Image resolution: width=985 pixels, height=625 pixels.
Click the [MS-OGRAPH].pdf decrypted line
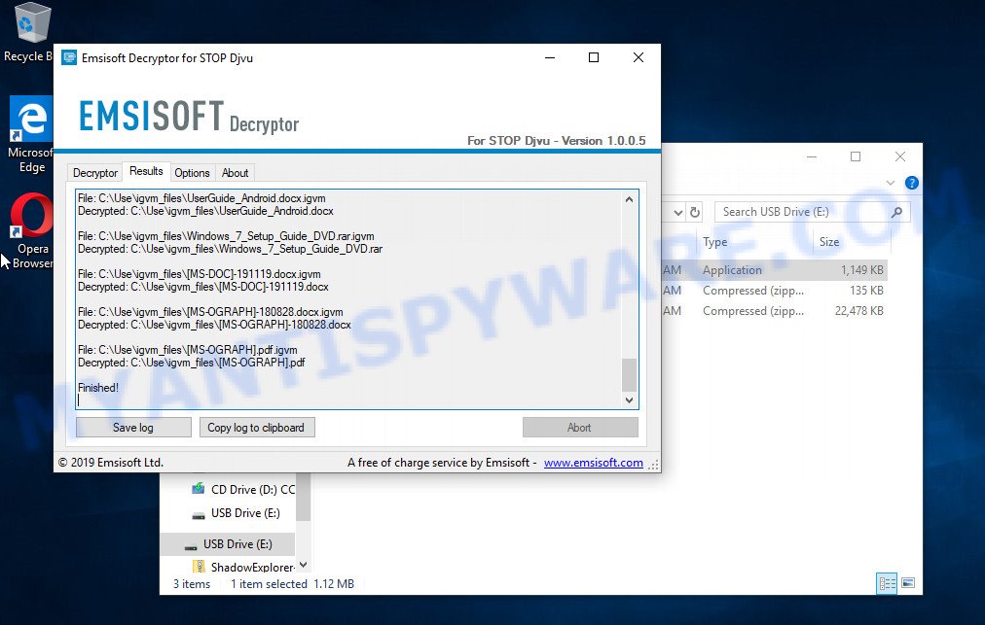point(192,363)
